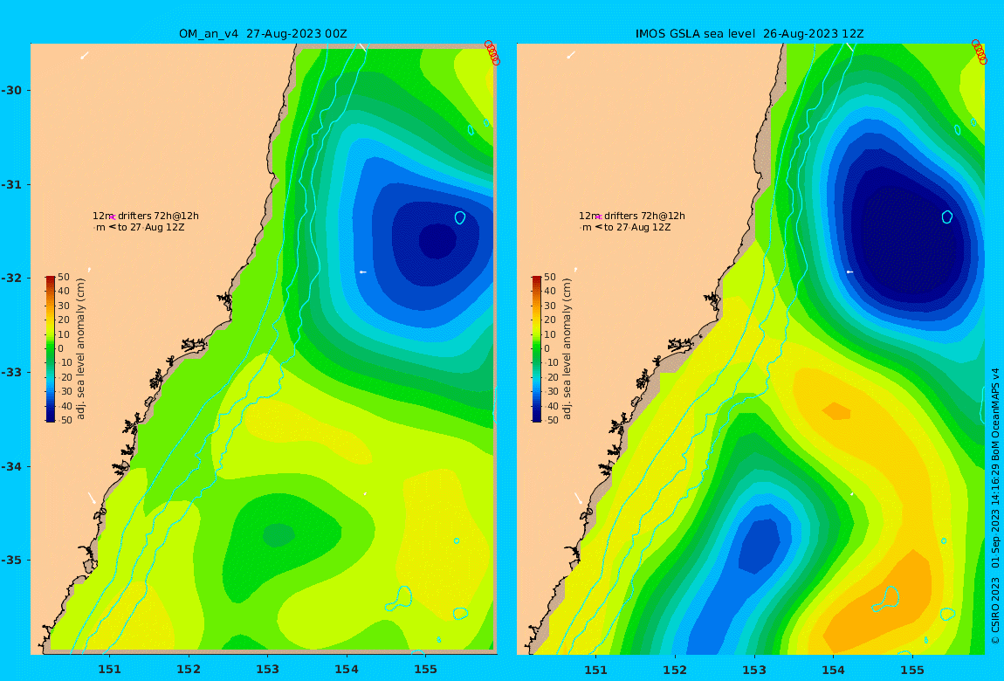Click the 'OM_an_v4 27-Aug-2023 00Z' title
This screenshot has height=681, width=1004.
tap(263, 34)
